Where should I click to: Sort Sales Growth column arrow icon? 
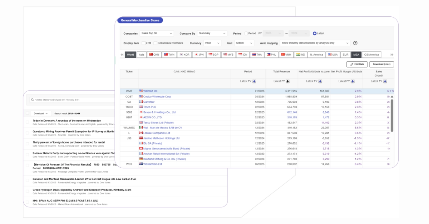385,81
